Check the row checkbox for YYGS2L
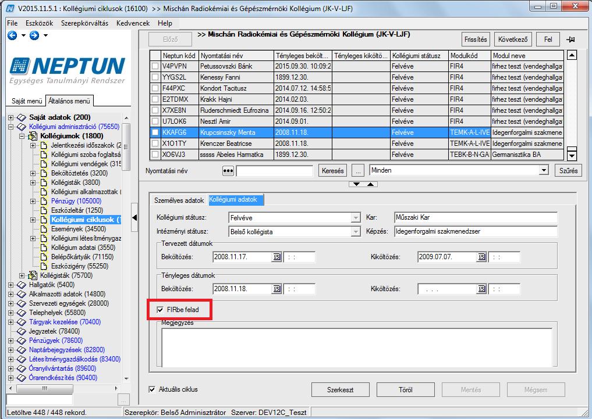Screen dimensions: 592x419 [x=155, y=77]
